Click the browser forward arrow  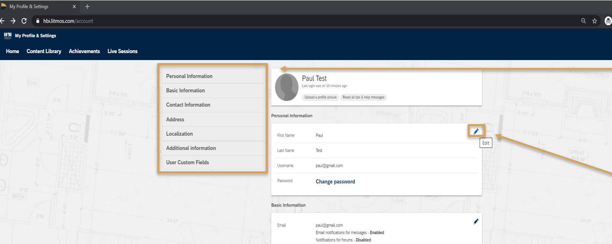click(x=13, y=21)
